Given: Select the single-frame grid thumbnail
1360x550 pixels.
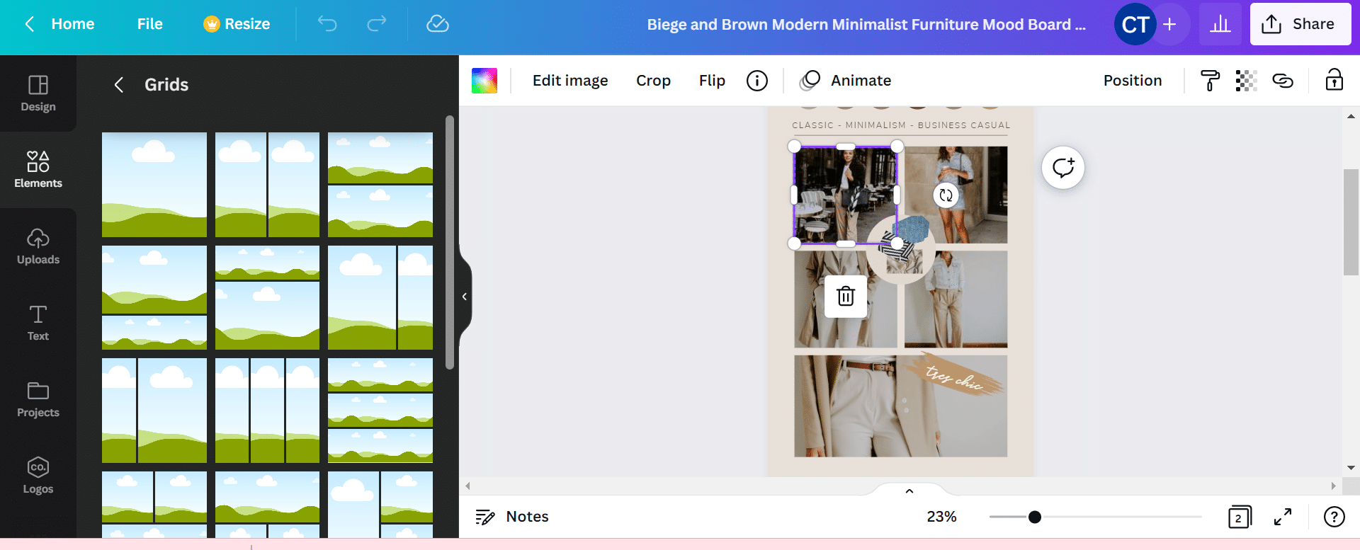Looking at the screenshot, I should pos(154,185).
